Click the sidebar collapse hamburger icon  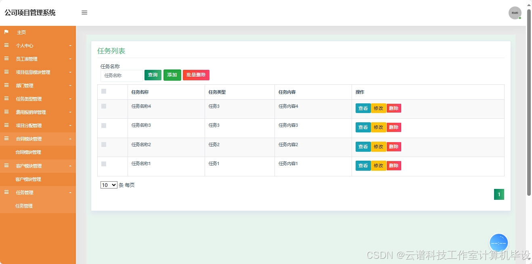point(84,13)
